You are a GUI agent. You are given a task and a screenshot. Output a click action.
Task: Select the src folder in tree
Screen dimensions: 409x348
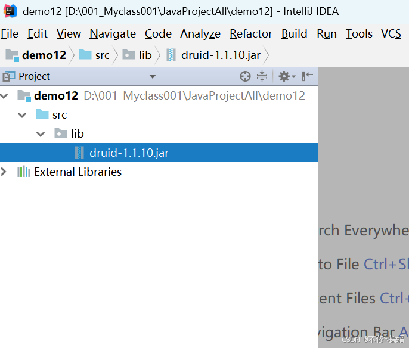(x=159, y=114)
